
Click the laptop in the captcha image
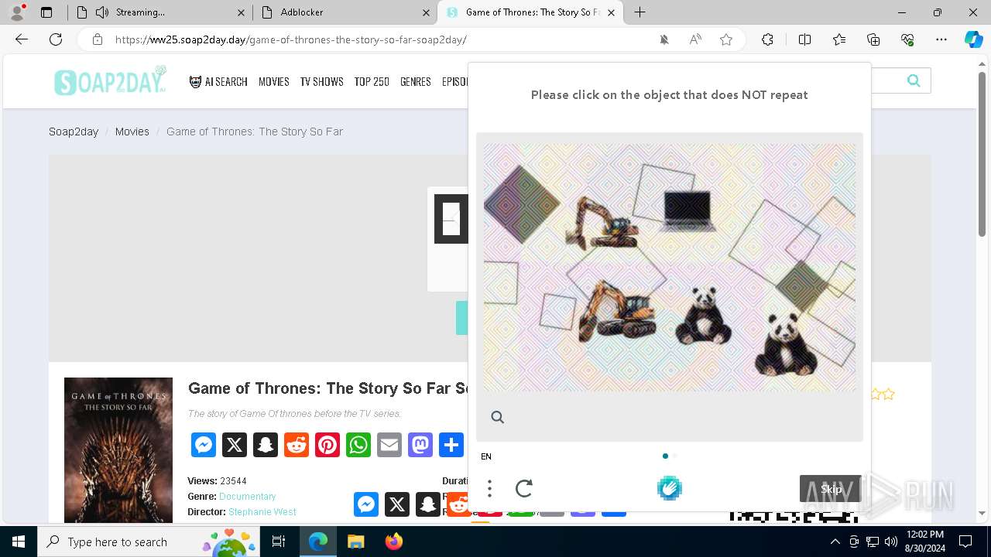pos(688,210)
